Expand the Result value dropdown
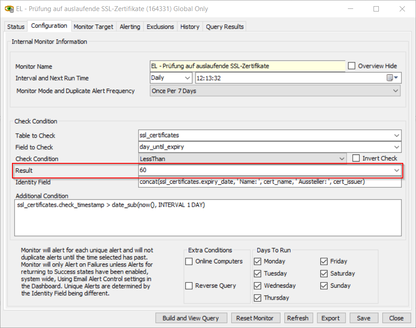 [396, 170]
